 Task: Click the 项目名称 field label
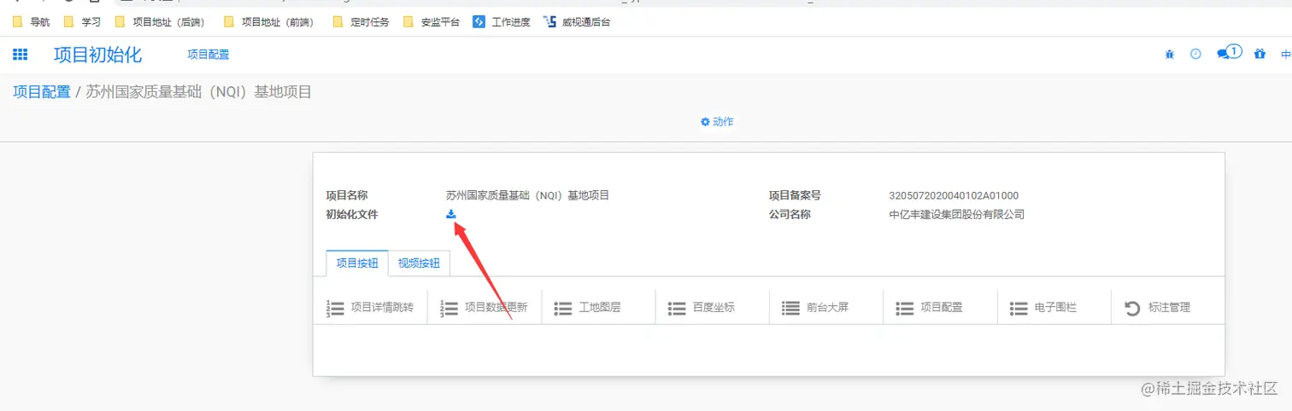point(347,195)
